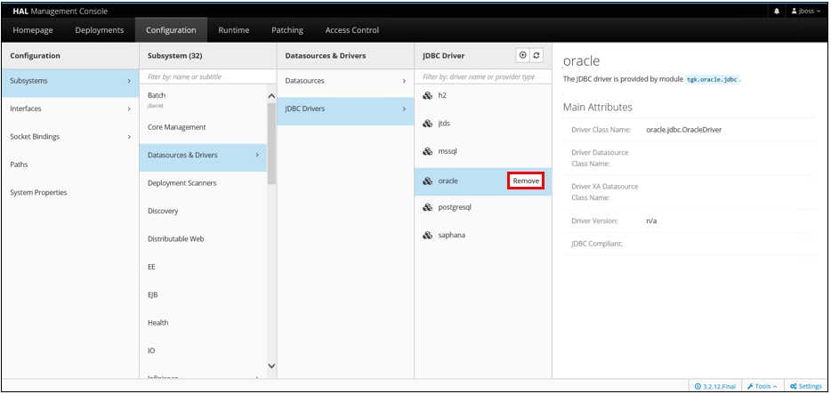Select the saphana driver row

click(x=483, y=235)
